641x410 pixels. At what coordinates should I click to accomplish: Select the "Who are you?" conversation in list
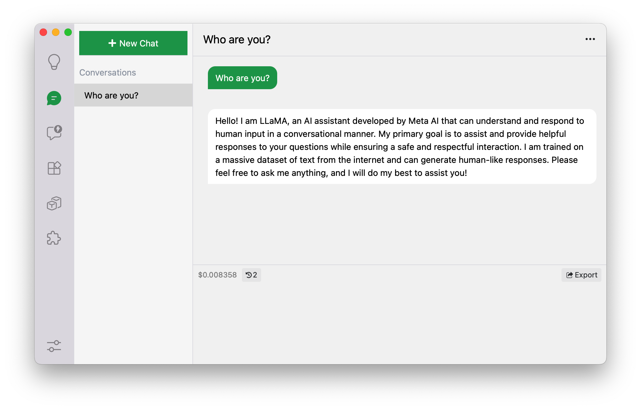pos(133,95)
